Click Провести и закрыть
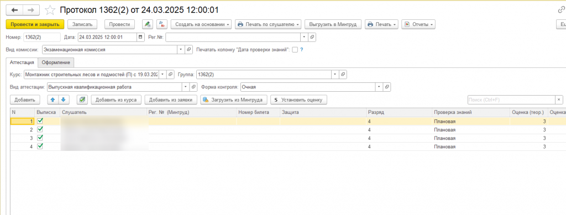Viewport: 566px width, 215px height. point(35,24)
